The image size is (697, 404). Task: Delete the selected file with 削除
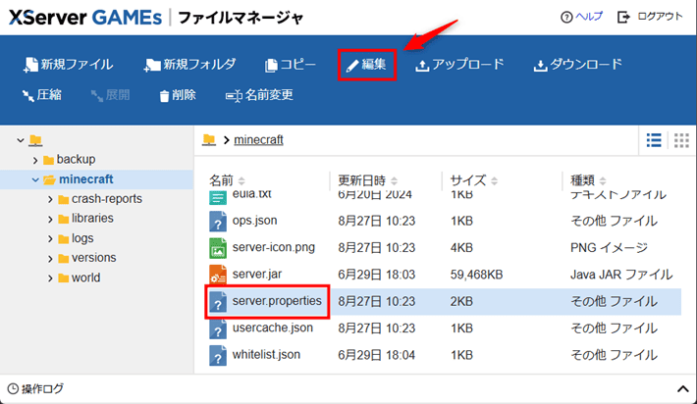(178, 95)
